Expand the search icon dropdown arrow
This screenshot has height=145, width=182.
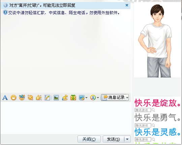pos(98,98)
